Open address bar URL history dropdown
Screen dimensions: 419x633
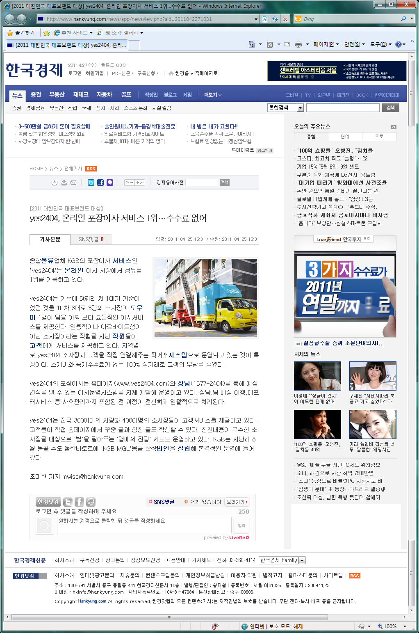click(x=256, y=19)
